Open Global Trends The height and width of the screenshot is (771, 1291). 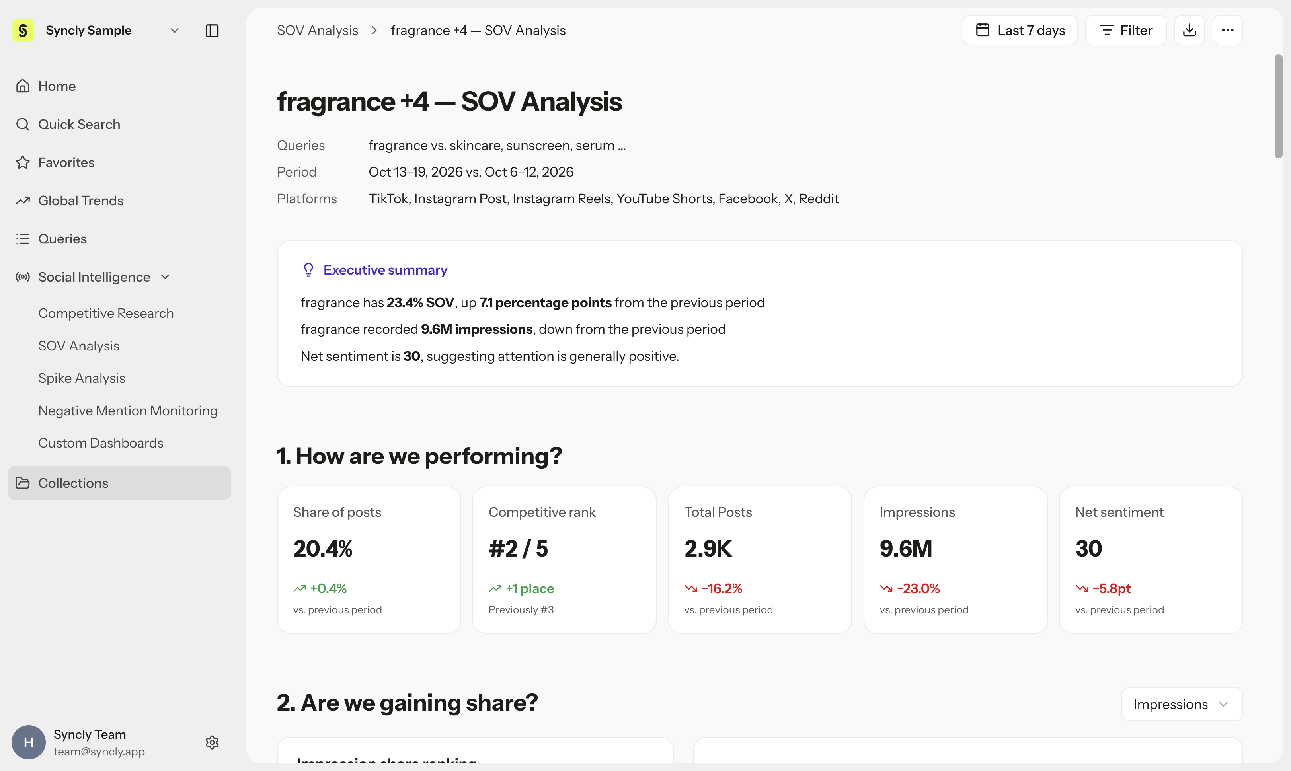[x=119, y=201]
